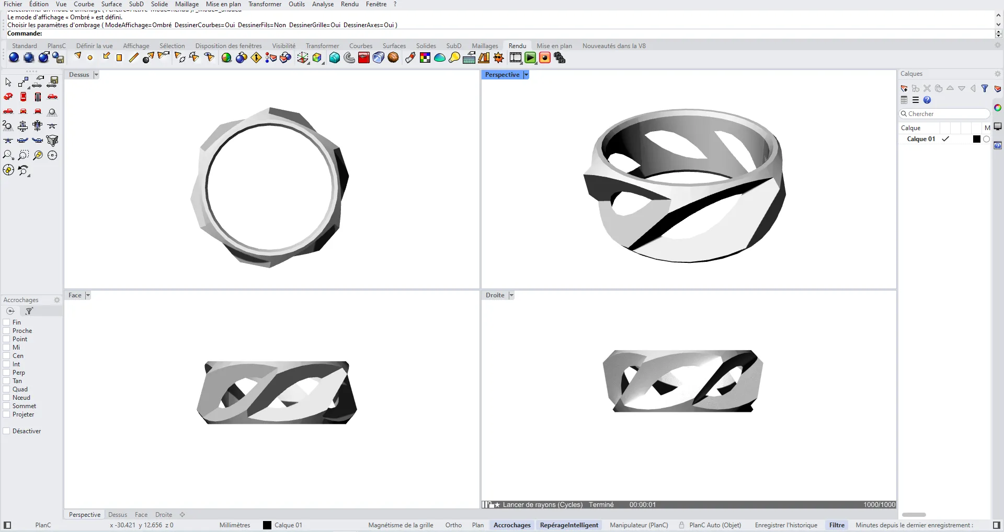Viewport: 1004px width, 532px height.
Task: Click the black color swatch of Calque 01
Action: pyautogui.click(x=977, y=139)
